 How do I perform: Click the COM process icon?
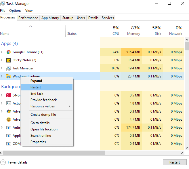point(9,144)
